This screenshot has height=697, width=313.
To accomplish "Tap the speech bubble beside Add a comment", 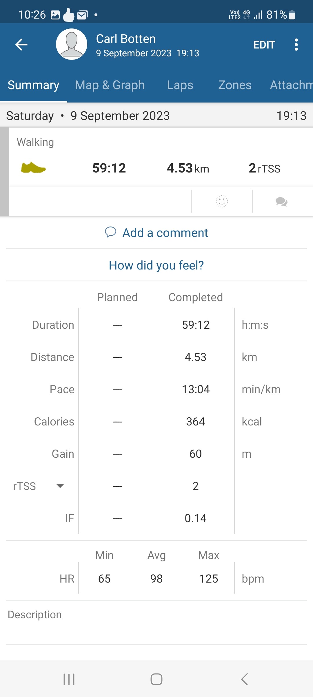I will (x=110, y=232).
